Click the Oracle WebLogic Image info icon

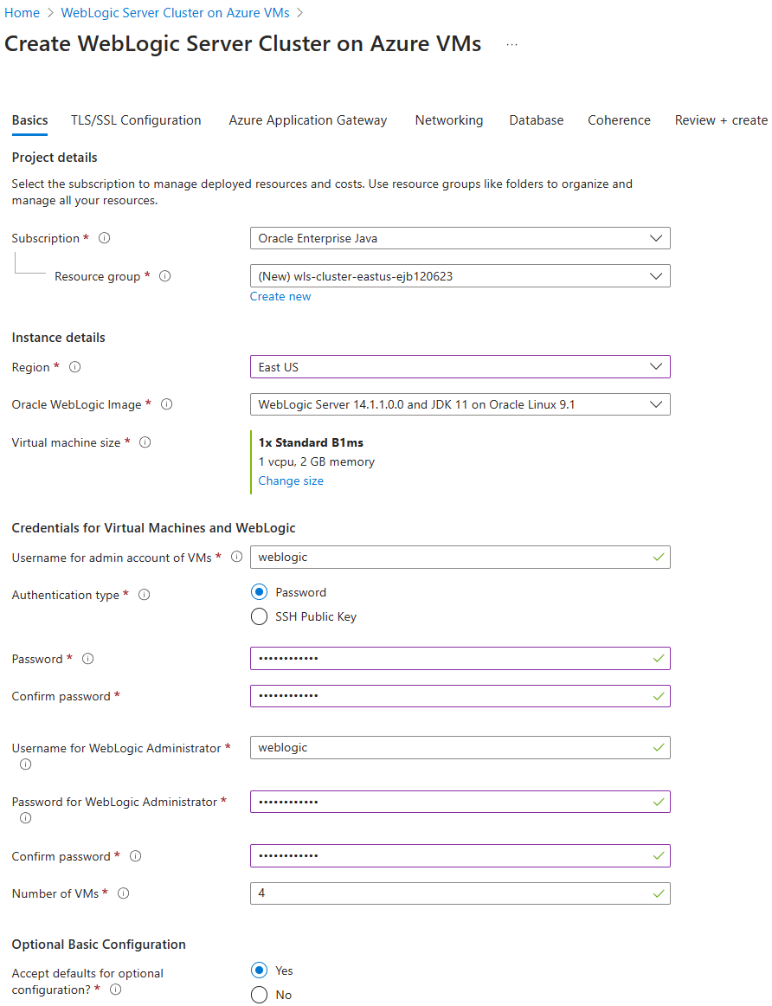point(167,404)
